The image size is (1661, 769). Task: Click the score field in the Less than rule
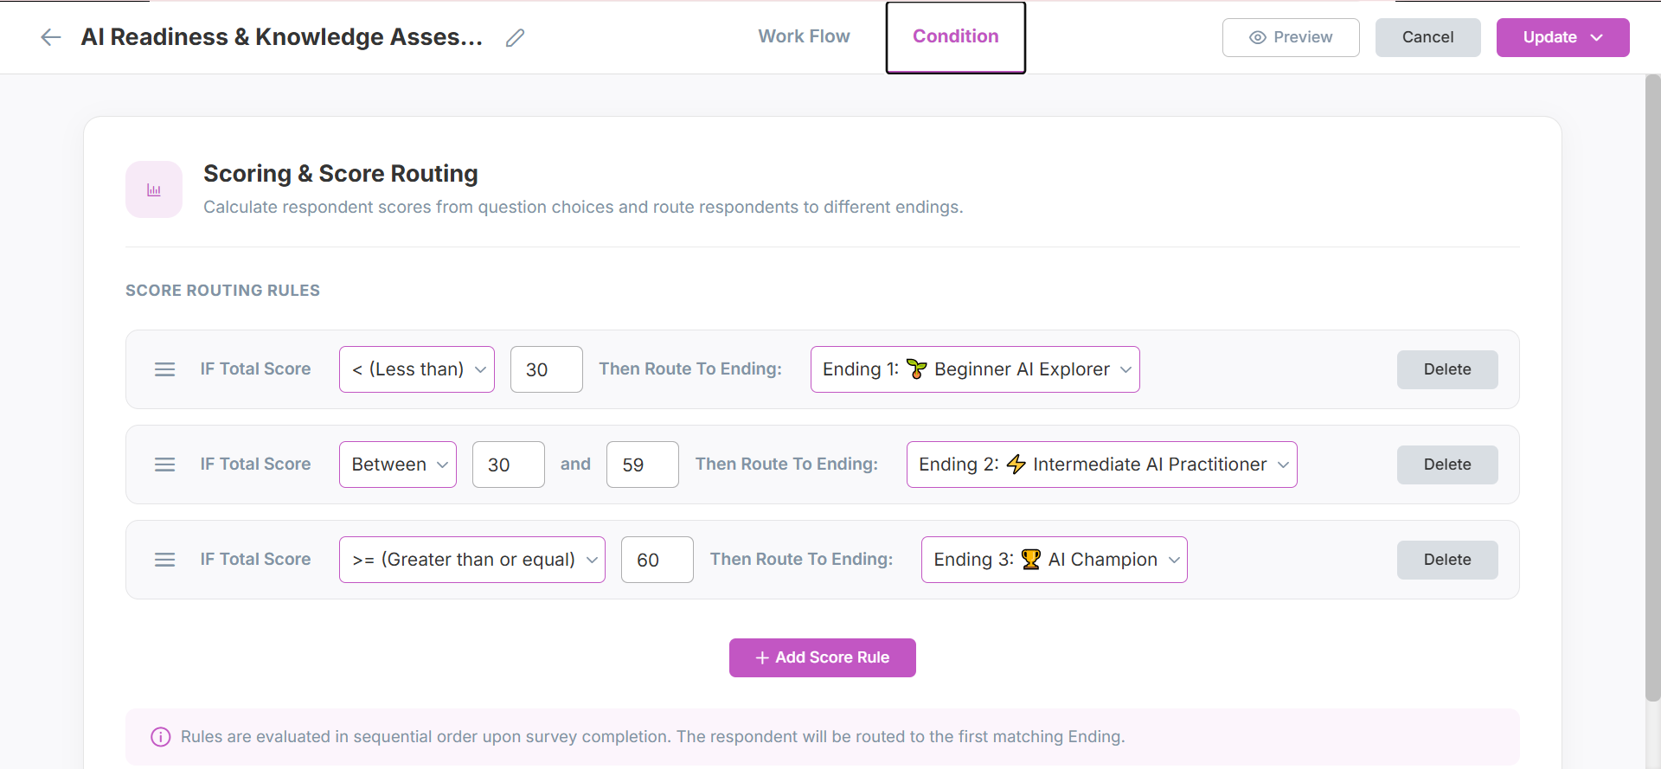click(547, 369)
